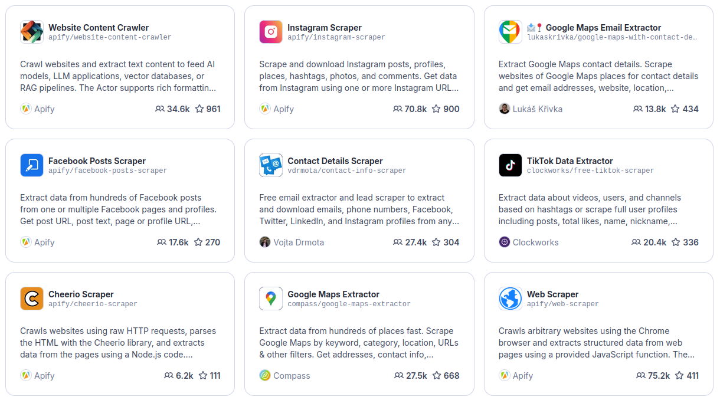Screen dimensions: 720x400
Task: Open the Website Content Crawler title
Action: tap(99, 28)
